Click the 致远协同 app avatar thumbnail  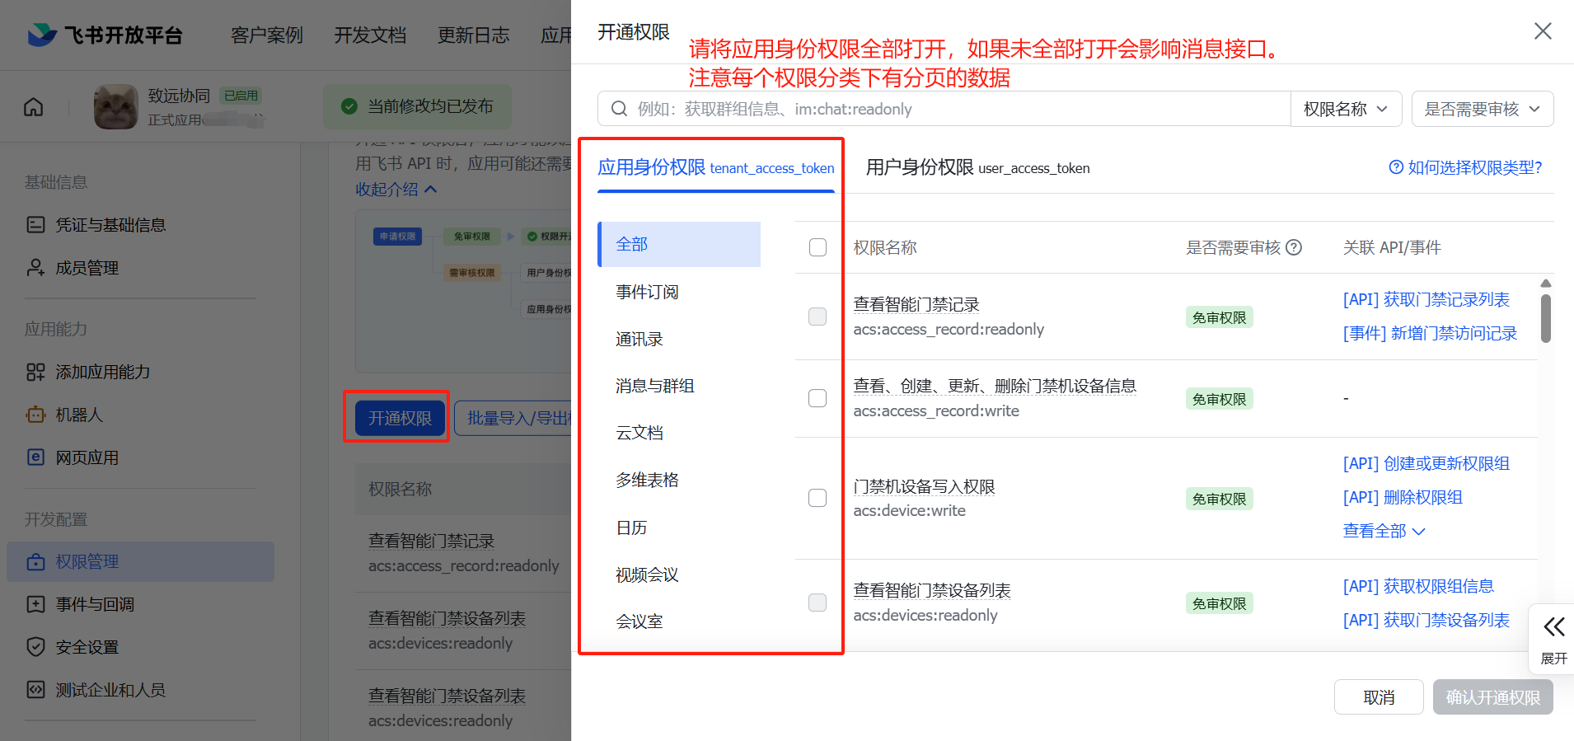pyautogui.click(x=115, y=106)
